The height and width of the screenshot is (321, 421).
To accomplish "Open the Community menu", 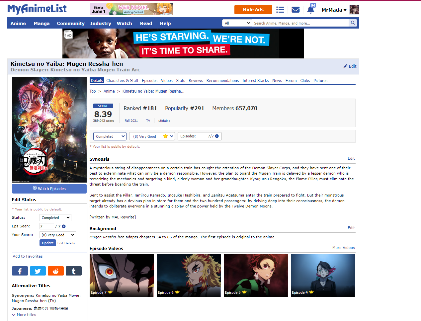I will point(71,23).
